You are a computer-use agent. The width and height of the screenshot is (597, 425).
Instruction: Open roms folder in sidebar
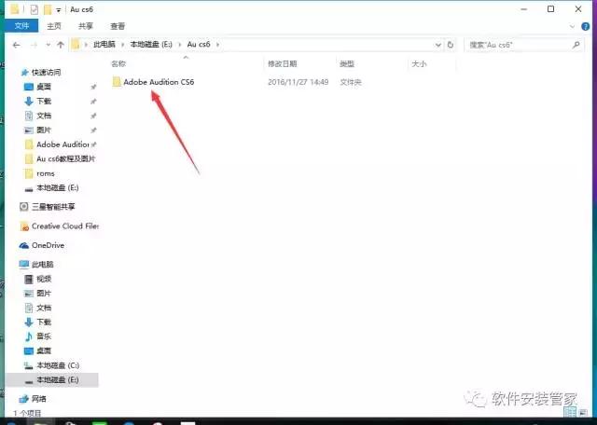pyautogui.click(x=46, y=173)
